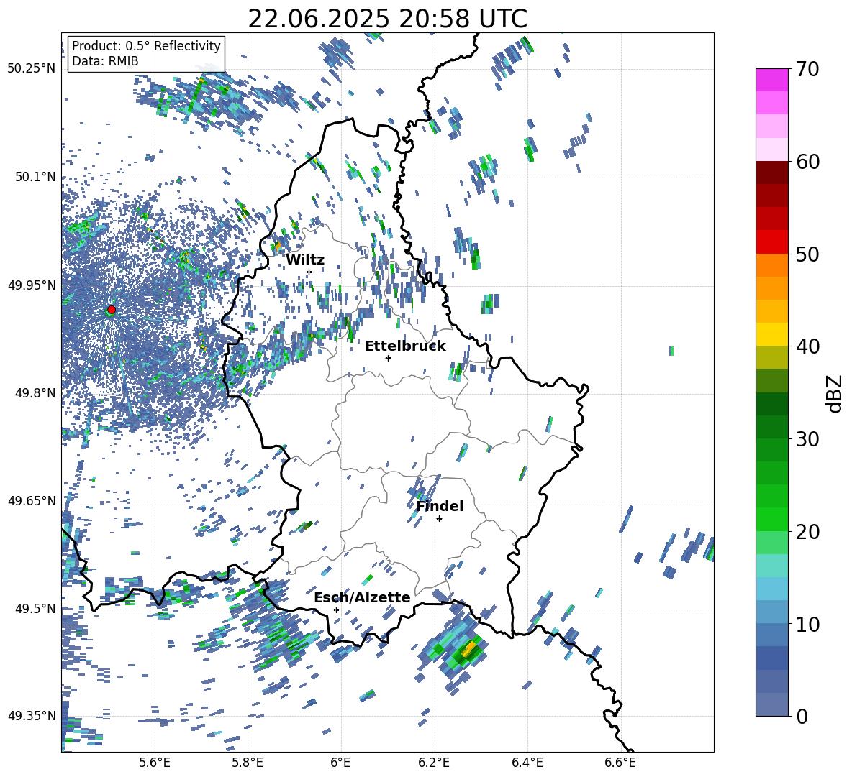This screenshot has width=852, height=777.
Task: Click the cross marker below Esch/Alzette
Action: [336, 610]
